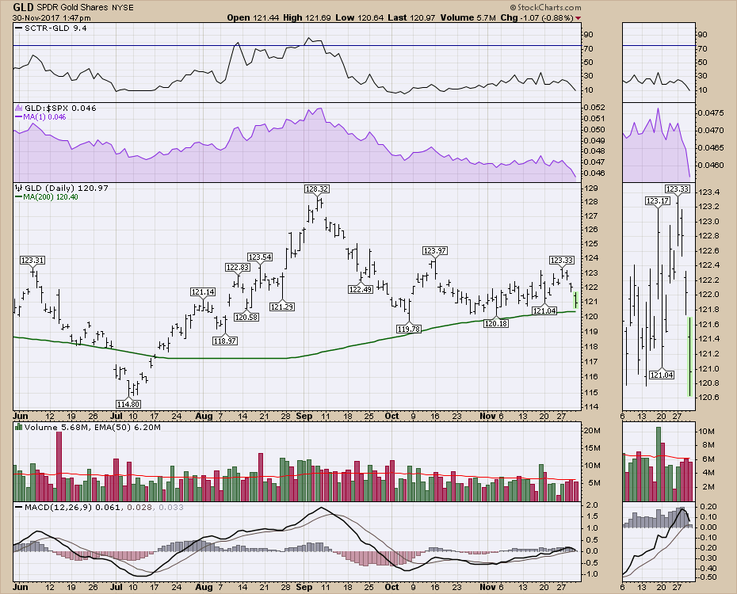Click the Volume 5.7M value in header
This screenshot has width=737, height=594.
[x=468, y=17]
